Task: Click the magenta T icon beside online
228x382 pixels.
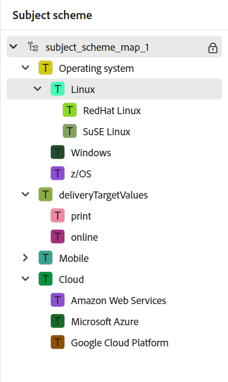Action: (57, 237)
